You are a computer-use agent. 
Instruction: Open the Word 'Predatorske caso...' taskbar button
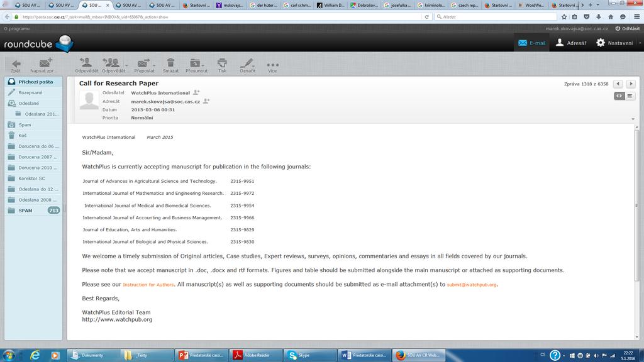tap(364, 355)
